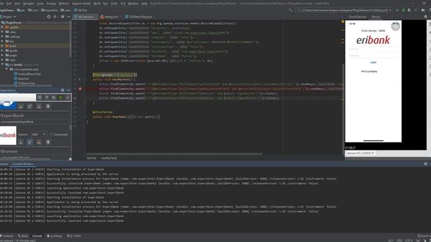Screen dimensions: 431x242
Task: Click Login button in device screen
Action: (x=373, y=63)
